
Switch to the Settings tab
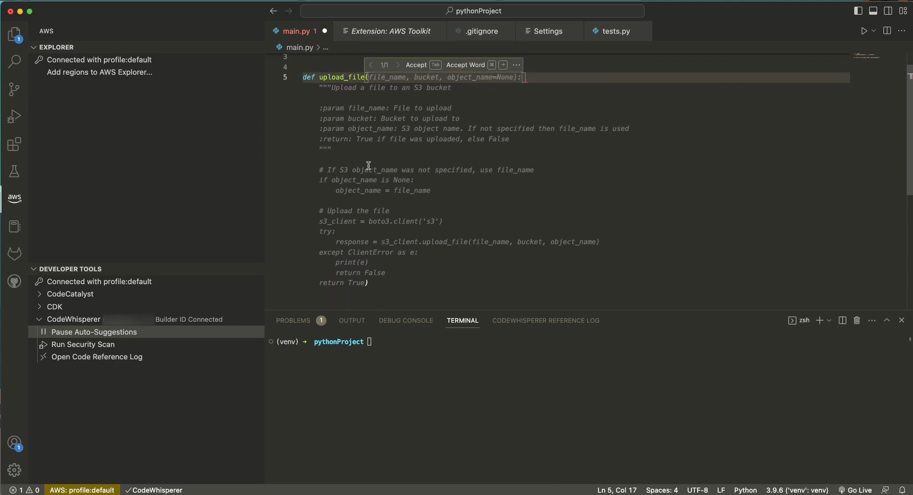click(x=550, y=31)
